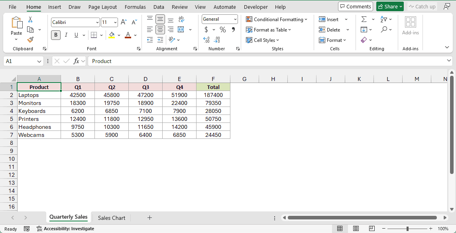The image size is (456, 233).
Task: Toggle Bold formatting
Action: point(56,35)
